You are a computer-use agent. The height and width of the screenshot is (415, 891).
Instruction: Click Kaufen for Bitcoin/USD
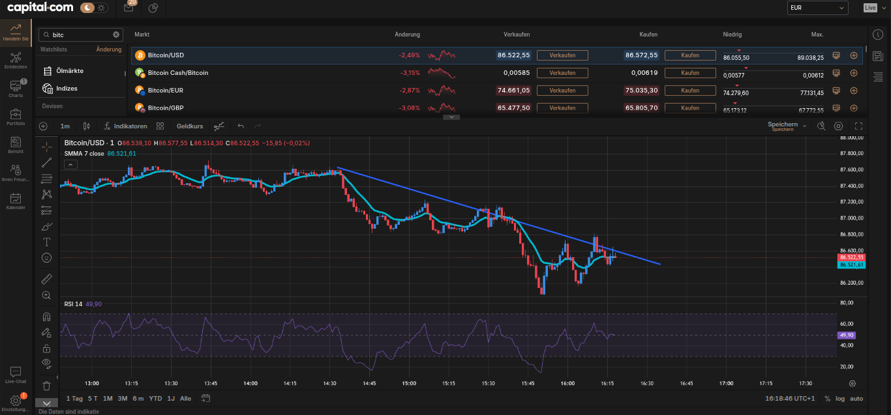coord(689,55)
